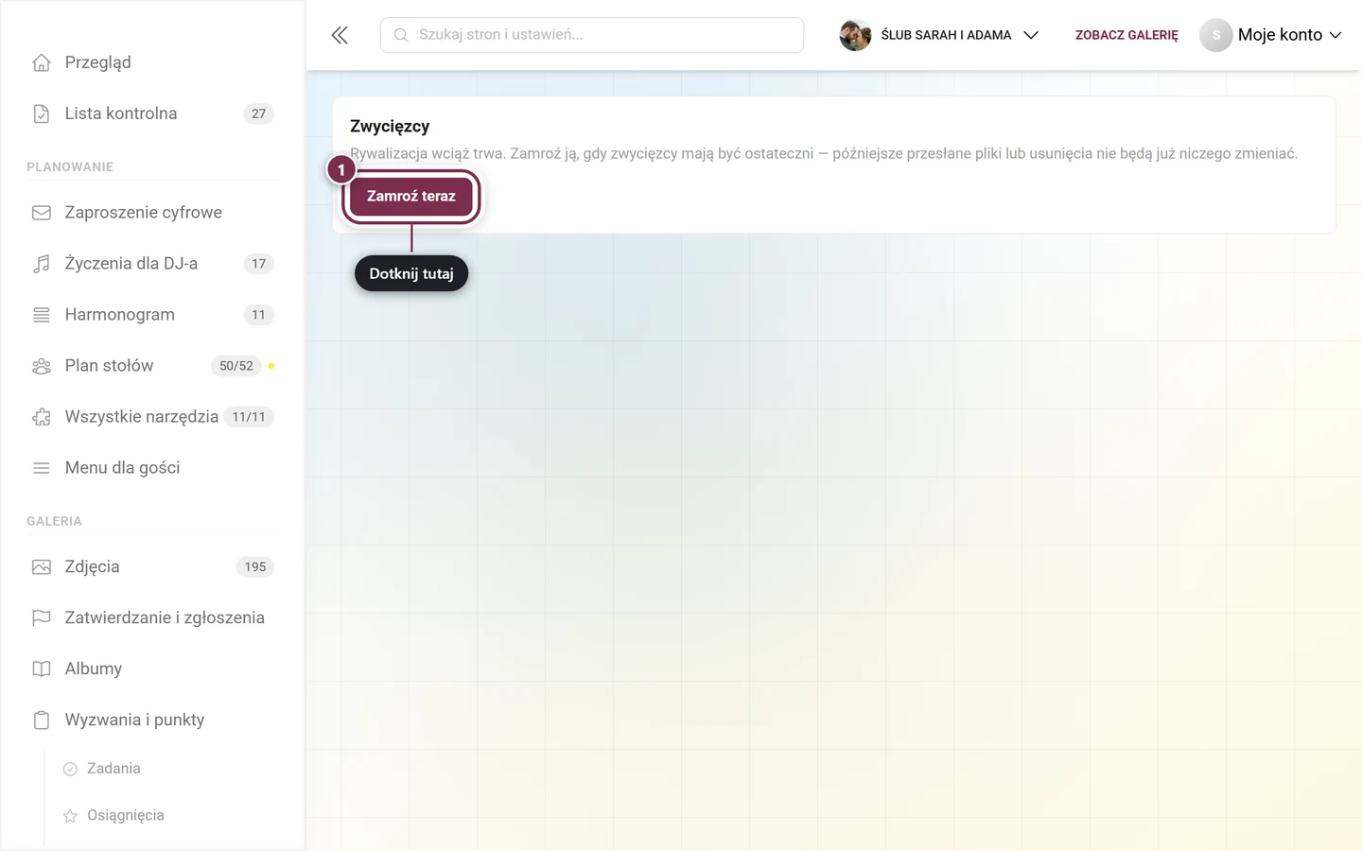The image size is (1362, 851).
Task: Click the couple's event avatar thumbnail
Action: pos(855,35)
